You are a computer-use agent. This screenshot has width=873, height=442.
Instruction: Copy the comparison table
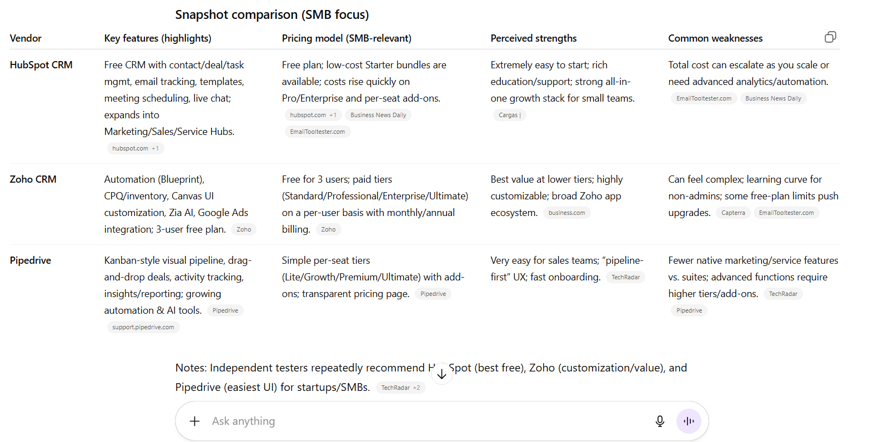830,37
